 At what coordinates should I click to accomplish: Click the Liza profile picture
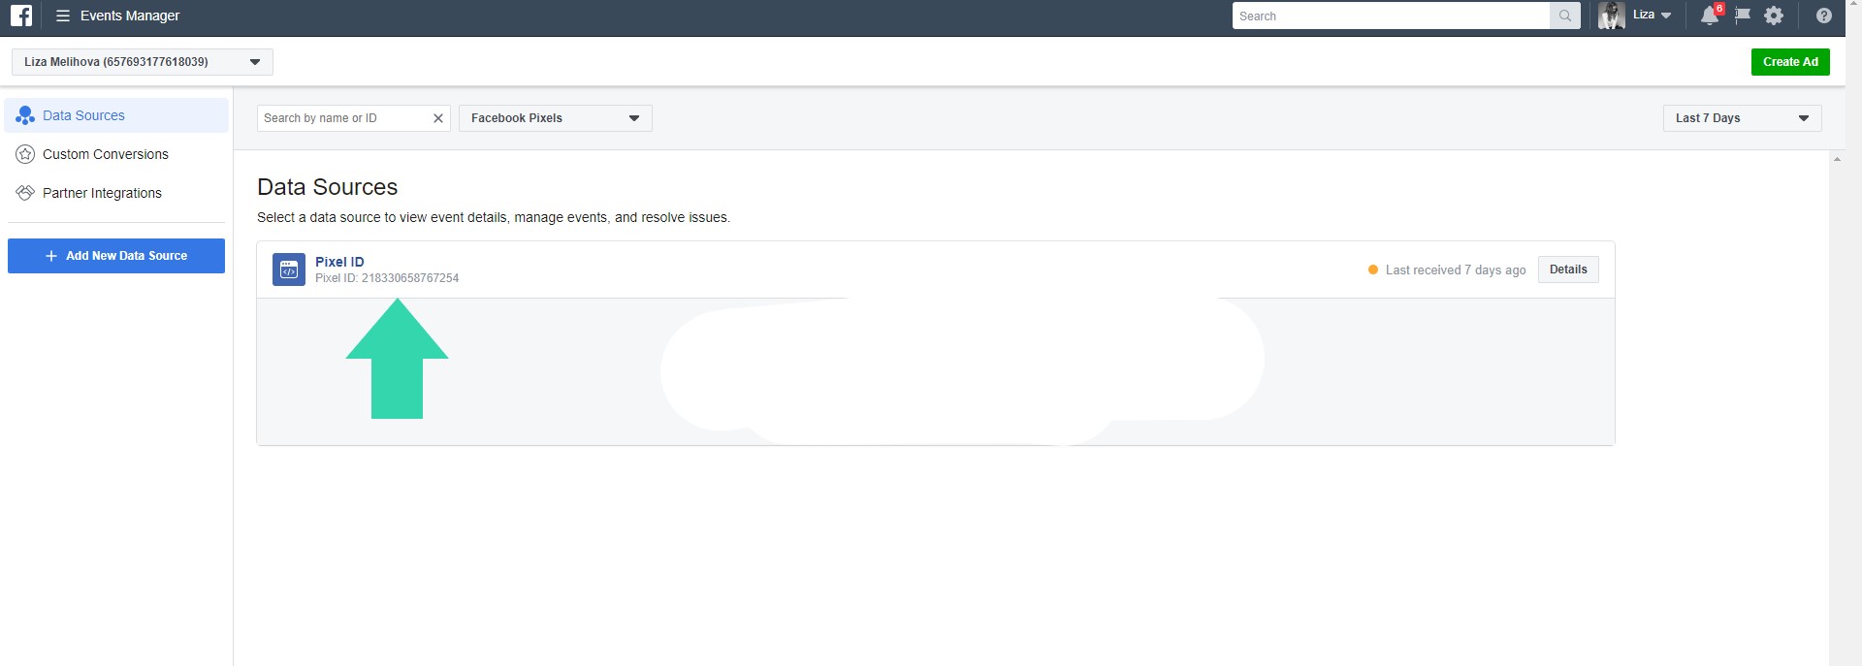1611,16
